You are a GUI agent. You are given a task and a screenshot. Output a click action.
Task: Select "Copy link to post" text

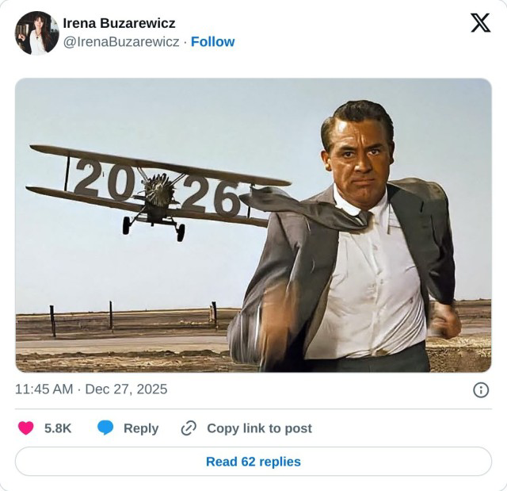pos(259,428)
